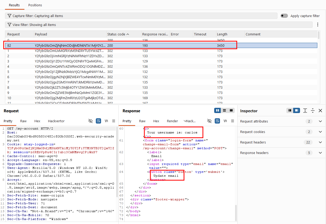Sort results by Status code column
The width and height of the screenshot is (326, 224).
[118, 34]
